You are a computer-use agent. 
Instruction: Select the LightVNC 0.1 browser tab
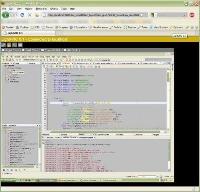28,33
